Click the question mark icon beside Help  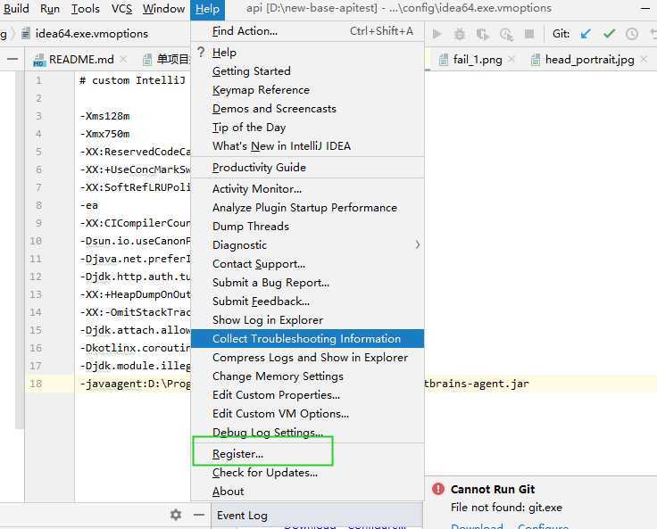click(201, 53)
